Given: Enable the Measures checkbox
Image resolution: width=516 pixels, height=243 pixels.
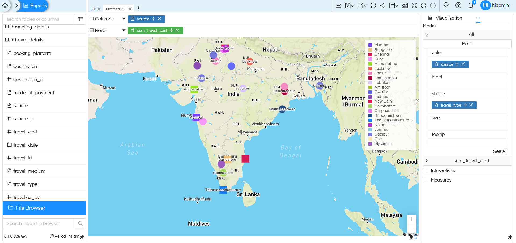Looking at the screenshot, I should (425, 180).
